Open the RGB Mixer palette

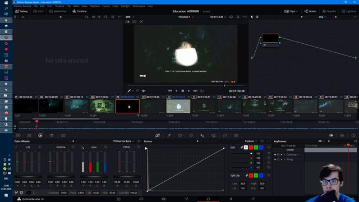coord(52,136)
